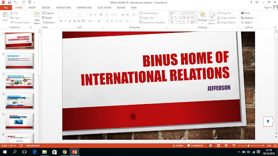Open Text Direction dropdown
Viewport: 278px width, 156px height.
(x=149, y=13)
